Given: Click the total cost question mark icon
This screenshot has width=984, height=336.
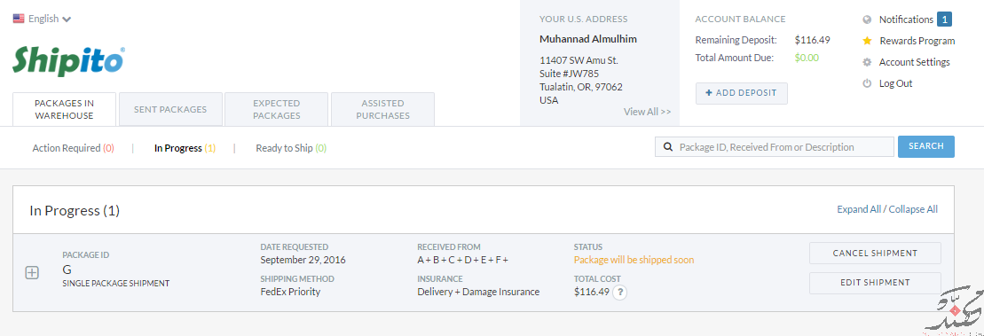Looking at the screenshot, I should (x=619, y=293).
